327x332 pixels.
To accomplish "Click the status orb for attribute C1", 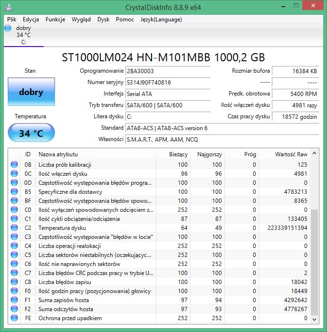I will 14,219.
